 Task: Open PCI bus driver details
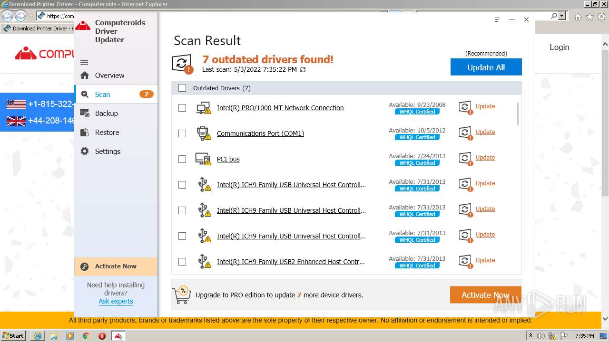[x=228, y=159]
